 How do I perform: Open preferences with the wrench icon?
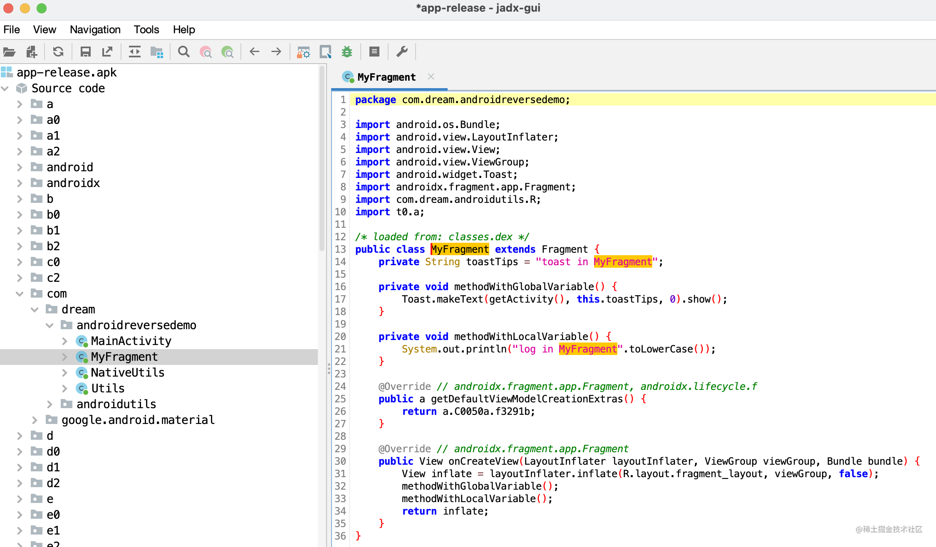click(x=402, y=52)
